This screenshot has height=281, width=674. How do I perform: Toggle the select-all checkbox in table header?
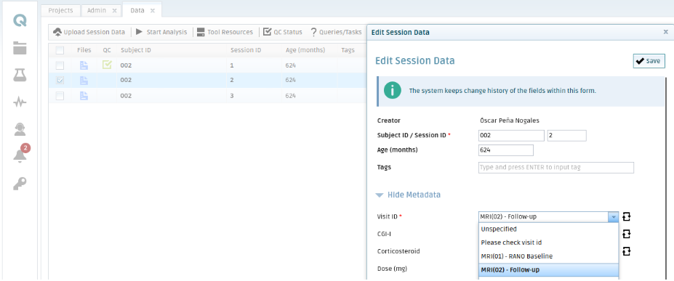[60, 50]
